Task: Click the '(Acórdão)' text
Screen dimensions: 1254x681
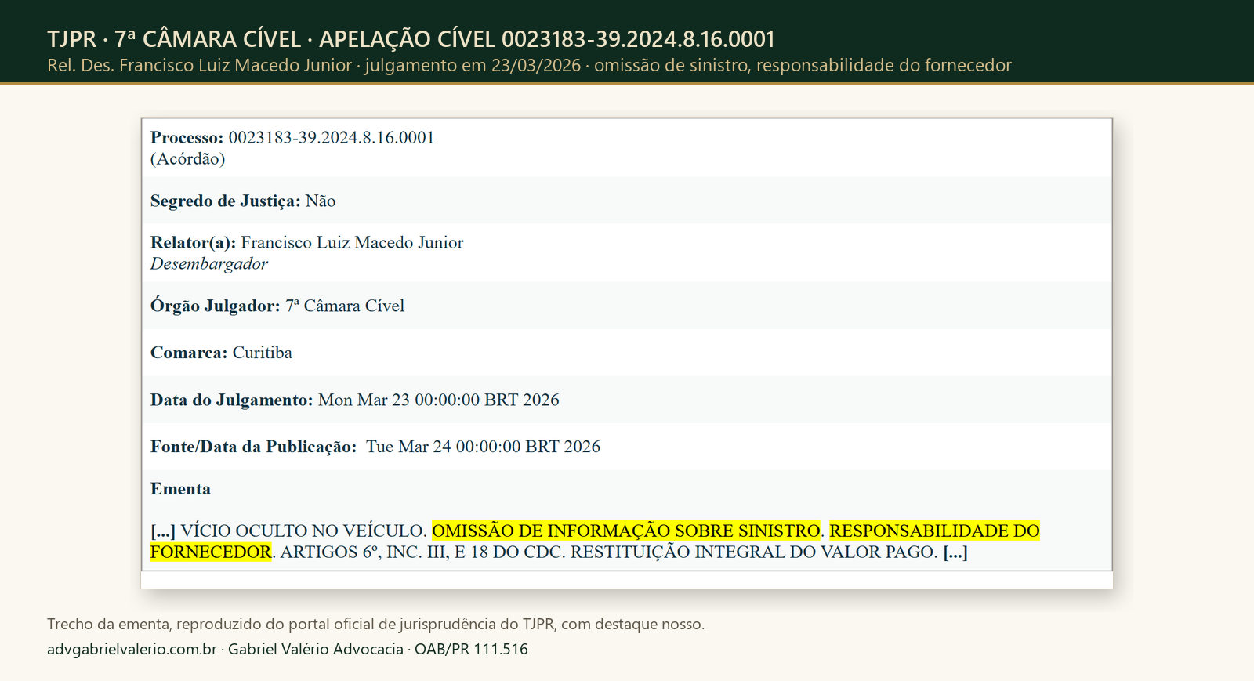Action: coord(188,159)
